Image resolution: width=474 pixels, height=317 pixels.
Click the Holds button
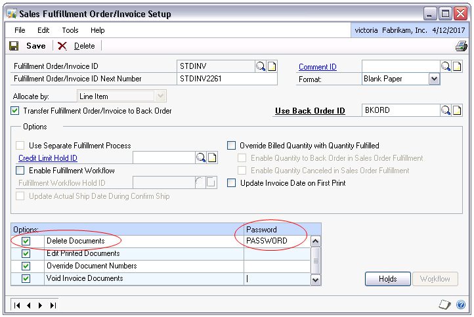(387, 279)
